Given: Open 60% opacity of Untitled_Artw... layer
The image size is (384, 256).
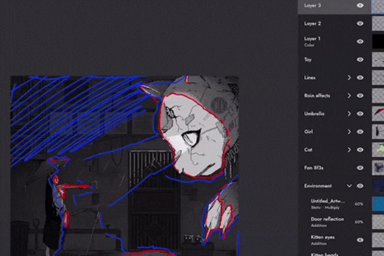Looking at the screenshot, I should tap(359, 204).
